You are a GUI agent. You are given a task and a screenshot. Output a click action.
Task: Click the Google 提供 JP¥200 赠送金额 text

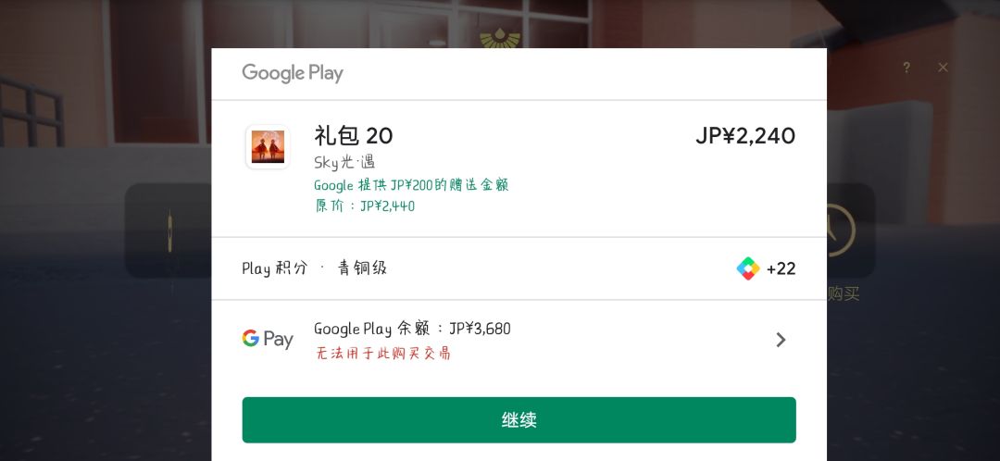click(411, 185)
